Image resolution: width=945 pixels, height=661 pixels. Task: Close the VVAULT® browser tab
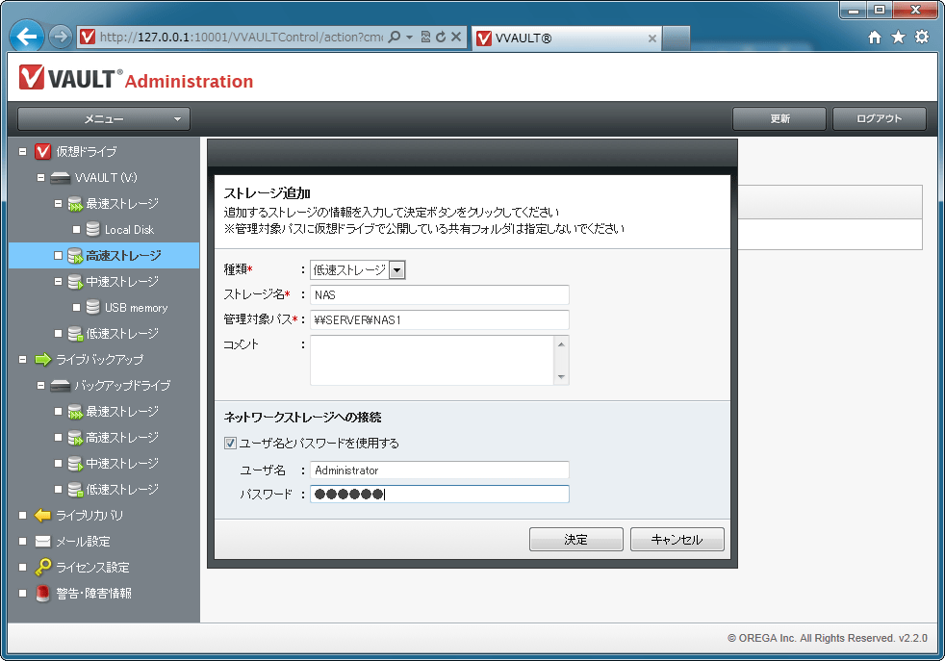point(652,38)
